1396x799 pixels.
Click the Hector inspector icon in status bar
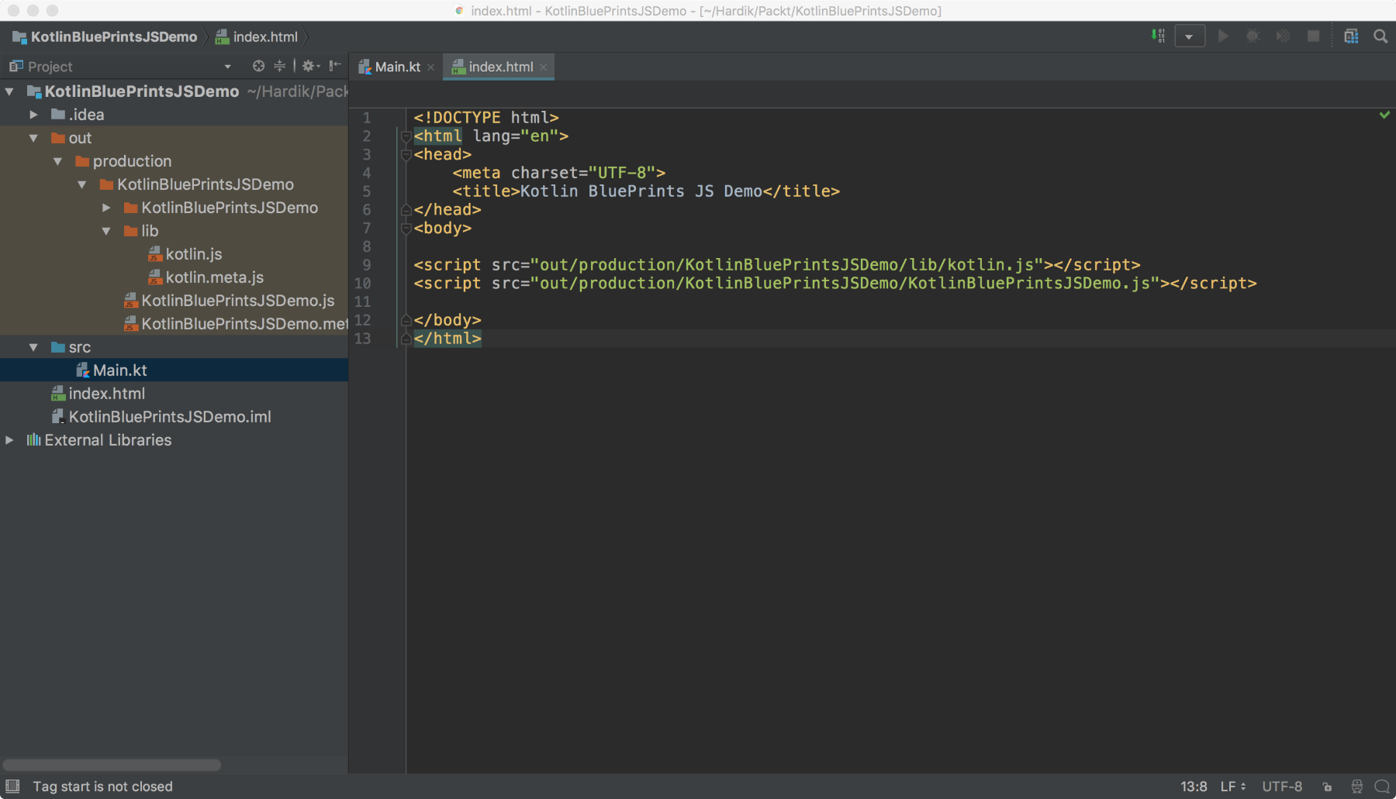tap(1356, 787)
